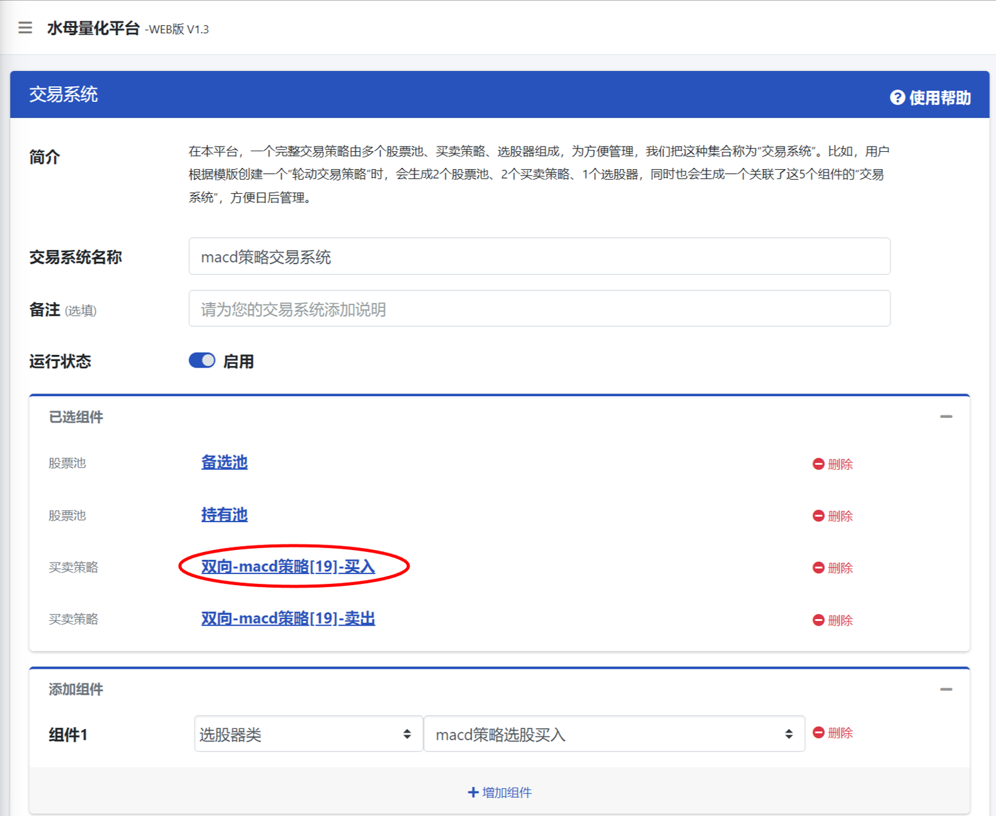Open the hamburger sidebar menu
Viewport: 996px width, 816px height.
pyautogui.click(x=25, y=28)
